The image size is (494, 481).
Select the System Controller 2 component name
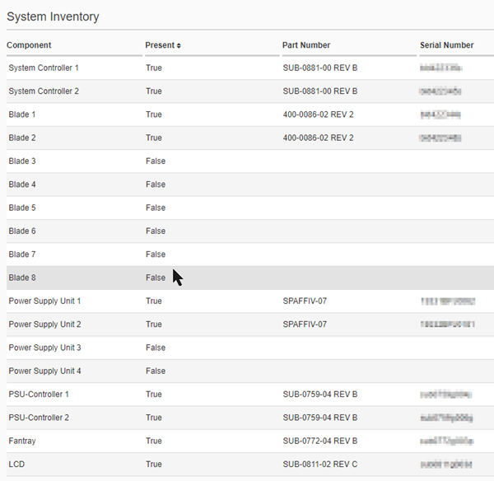pyautogui.click(x=44, y=91)
